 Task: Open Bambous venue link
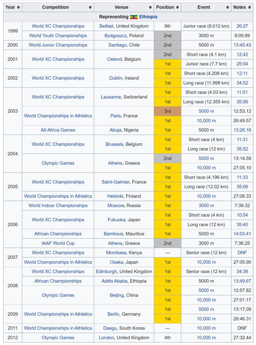tap(113, 234)
